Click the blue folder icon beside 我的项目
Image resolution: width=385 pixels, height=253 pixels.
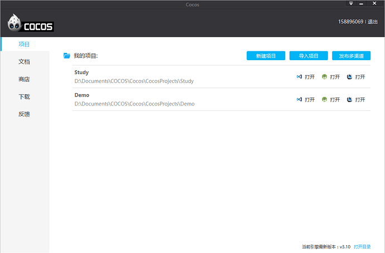coord(67,56)
